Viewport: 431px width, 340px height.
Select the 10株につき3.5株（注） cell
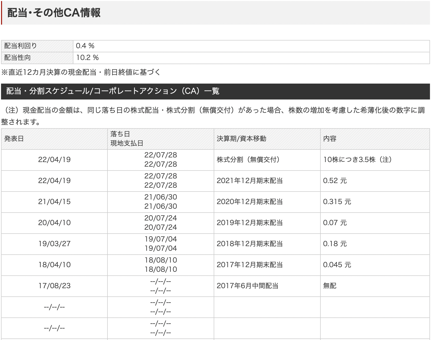tap(375, 160)
